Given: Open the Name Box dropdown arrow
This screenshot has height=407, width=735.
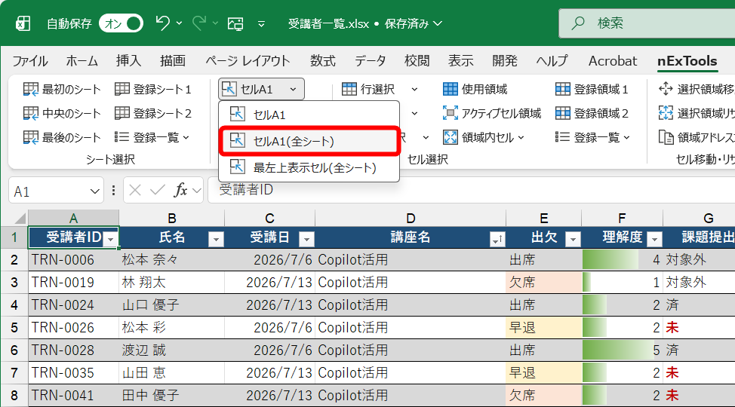Looking at the screenshot, I should (94, 191).
